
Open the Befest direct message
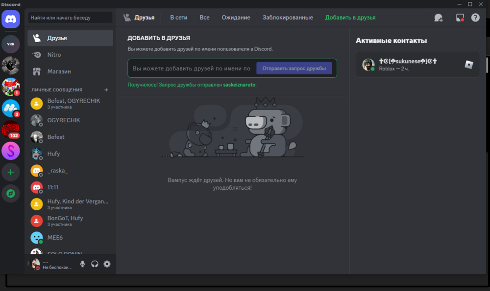[70, 137]
